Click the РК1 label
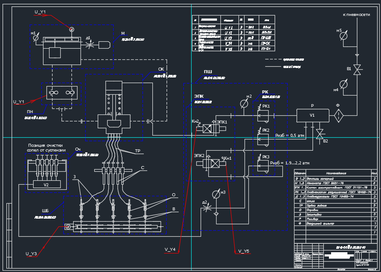This screenshot has width=381, height=272. click(x=266, y=106)
